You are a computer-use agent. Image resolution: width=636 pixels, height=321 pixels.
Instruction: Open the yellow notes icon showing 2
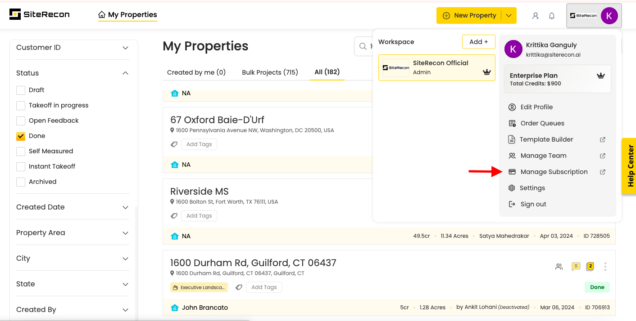click(x=590, y=267)
